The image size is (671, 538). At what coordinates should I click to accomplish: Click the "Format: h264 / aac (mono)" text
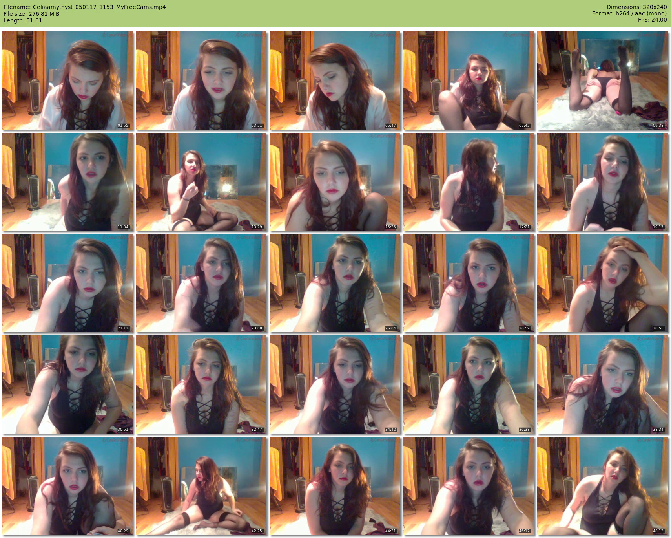(x=629, y=13)
